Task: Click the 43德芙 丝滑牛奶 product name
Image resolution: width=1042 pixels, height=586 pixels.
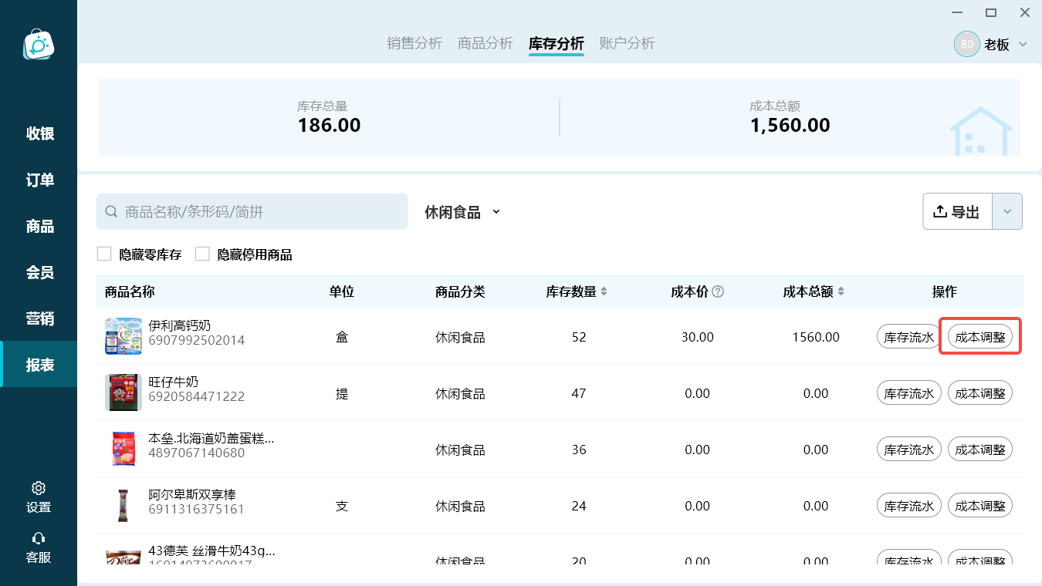Action: coord(211,551)
